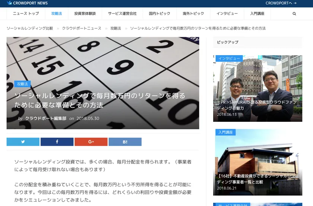Open the インタビュー menu item
Image resolution: width=313 pixels, height=206 pixels.
(x=227, y=13)
